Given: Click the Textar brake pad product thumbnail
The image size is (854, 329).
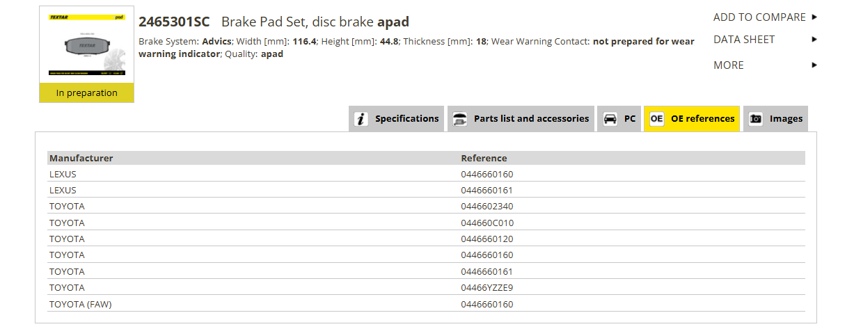Looking at the screenshot, I should [x=87, y=45].
